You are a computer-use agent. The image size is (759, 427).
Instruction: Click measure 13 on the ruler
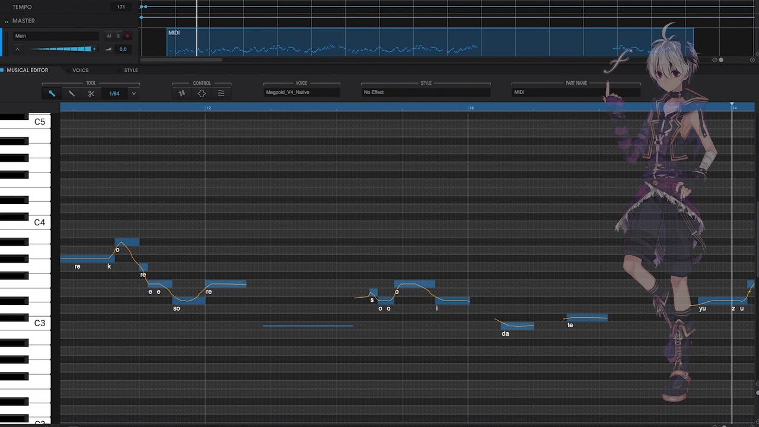tap(471, 108)
